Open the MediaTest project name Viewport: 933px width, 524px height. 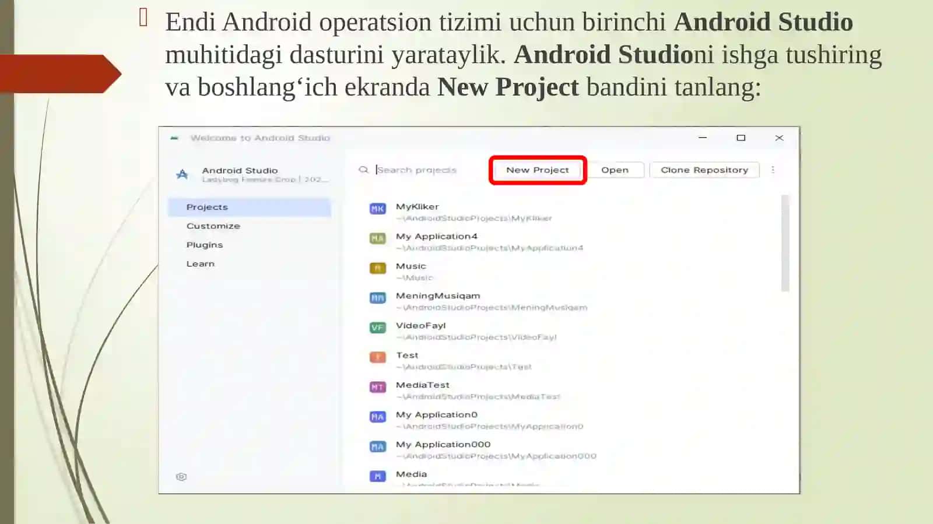423,385
